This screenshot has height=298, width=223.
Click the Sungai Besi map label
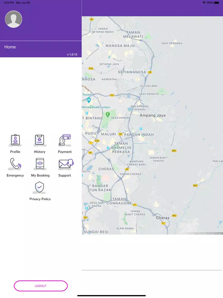[x=96, y=232]
